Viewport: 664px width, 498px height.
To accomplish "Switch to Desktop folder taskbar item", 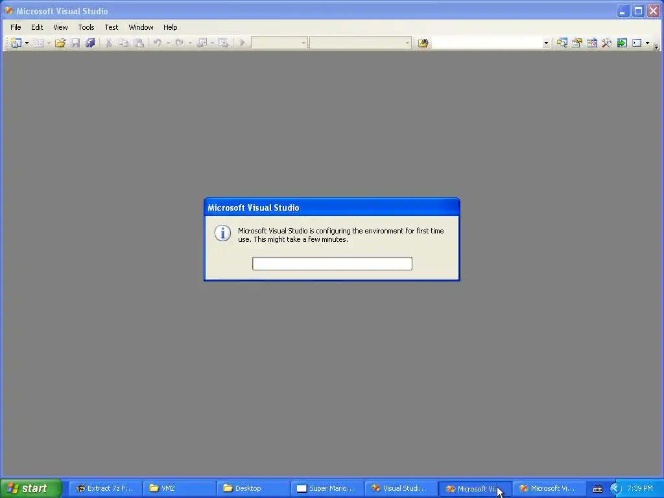I will [x=254, y=488].
